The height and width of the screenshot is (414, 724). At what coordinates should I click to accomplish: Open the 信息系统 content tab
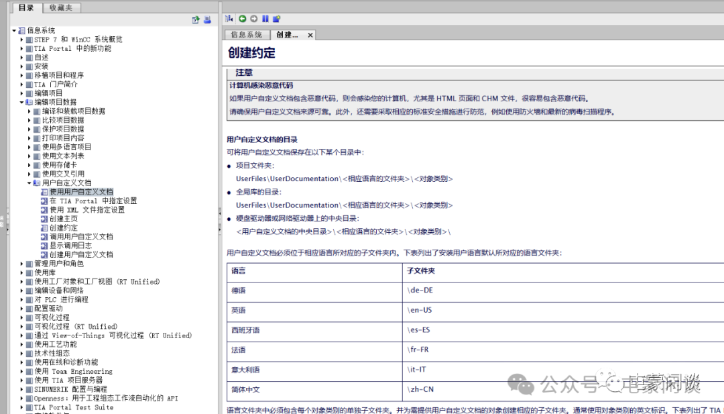pos(246,35)
